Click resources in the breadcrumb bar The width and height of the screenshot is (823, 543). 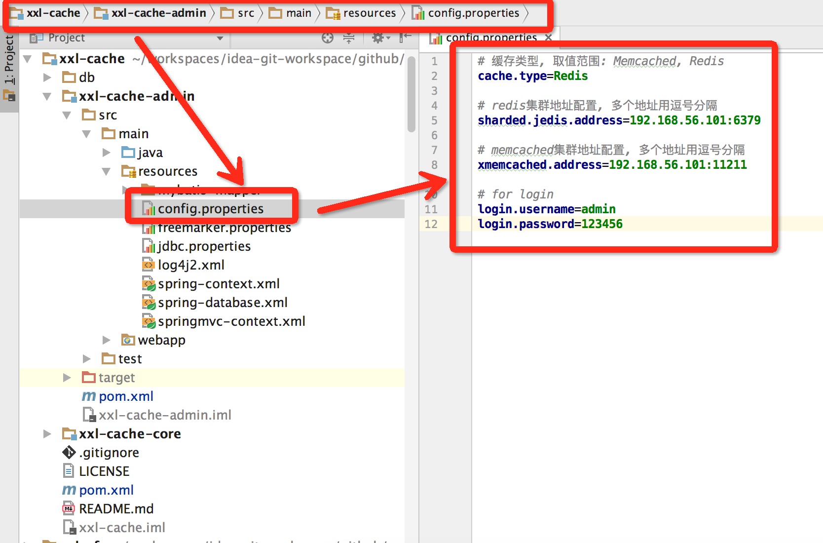pyautogui.click(x=370, y=13)
